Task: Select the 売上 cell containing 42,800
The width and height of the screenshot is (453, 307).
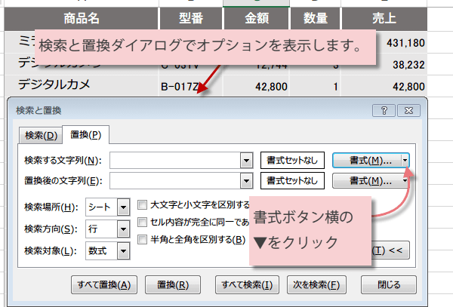Action: pyautogui.click(x=384, y=86)
